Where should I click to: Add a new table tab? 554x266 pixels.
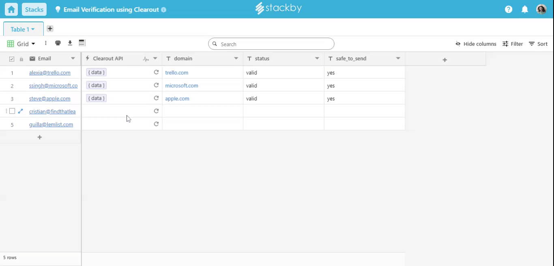click(50, 29)
